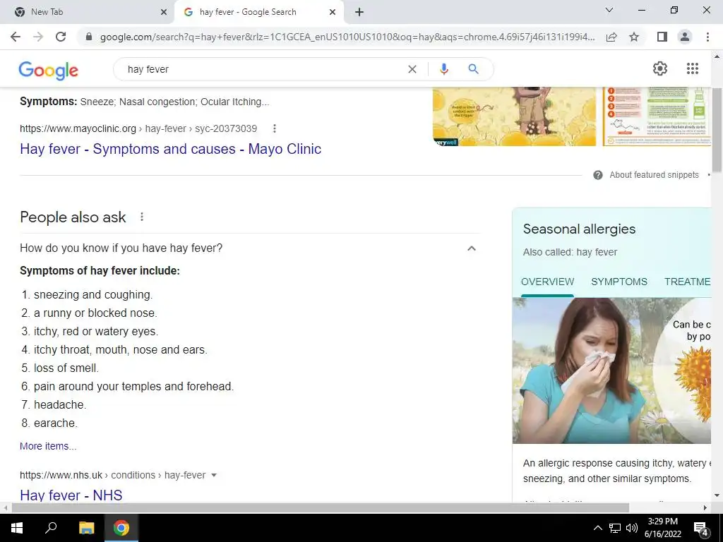Open a new browser tab
This screenshot has height=542, width=723.
359,12
